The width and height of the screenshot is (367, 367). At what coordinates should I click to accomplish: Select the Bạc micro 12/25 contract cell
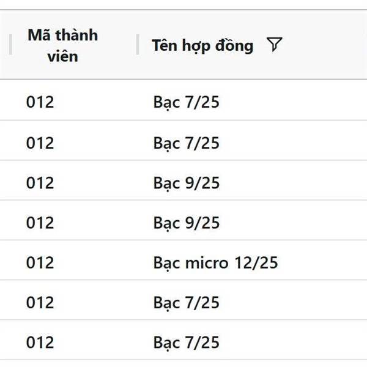(215, 262)
